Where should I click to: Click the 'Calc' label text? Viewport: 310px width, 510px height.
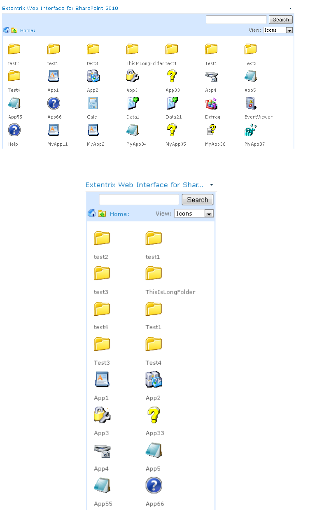pos(92,117)
